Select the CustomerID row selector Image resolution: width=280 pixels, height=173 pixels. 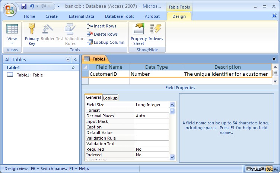[x=85, y=74]
